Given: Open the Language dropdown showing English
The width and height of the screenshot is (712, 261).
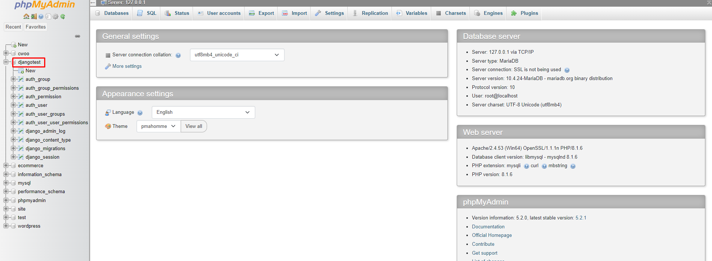Looking at the screenshot, I should click(203, 112).
